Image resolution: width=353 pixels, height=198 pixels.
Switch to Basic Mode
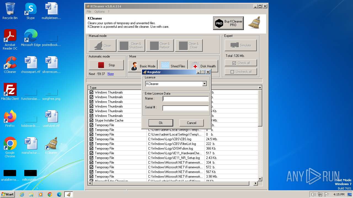click(143, 66)
